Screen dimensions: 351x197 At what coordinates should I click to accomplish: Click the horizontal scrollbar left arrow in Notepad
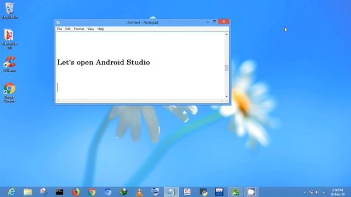click(x=58, y=101)
